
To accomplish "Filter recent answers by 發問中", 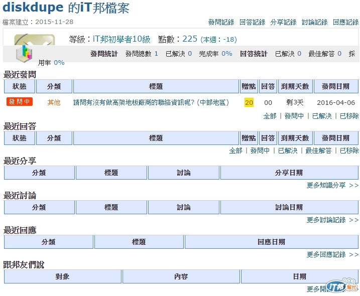I will 260,151.
